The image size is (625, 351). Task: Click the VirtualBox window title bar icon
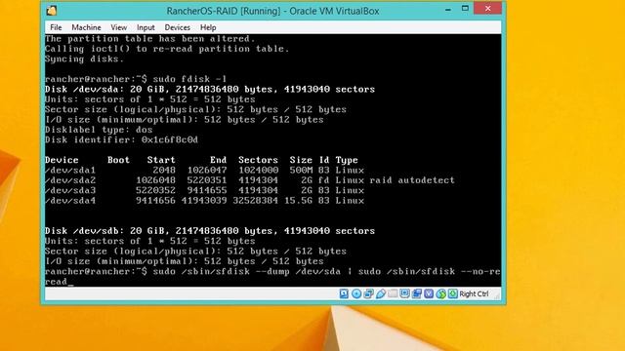(x=52, y=11)
